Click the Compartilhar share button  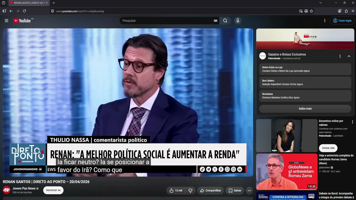coord(211,191)
